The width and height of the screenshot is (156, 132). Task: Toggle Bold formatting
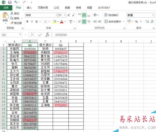point(27,22)
